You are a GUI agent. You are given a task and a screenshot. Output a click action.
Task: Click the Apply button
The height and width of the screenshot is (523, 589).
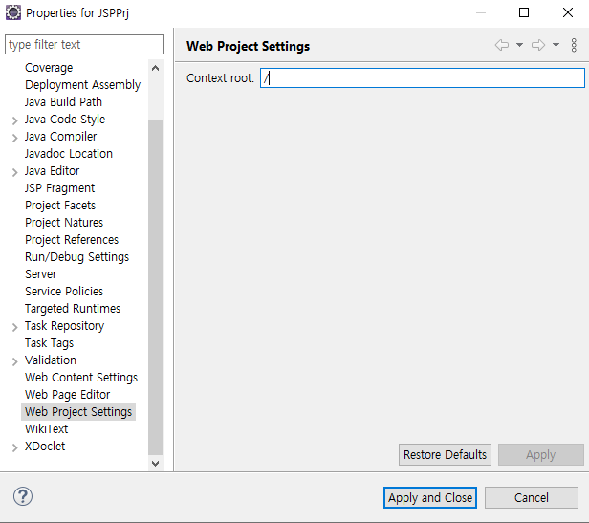click(541, 454)
